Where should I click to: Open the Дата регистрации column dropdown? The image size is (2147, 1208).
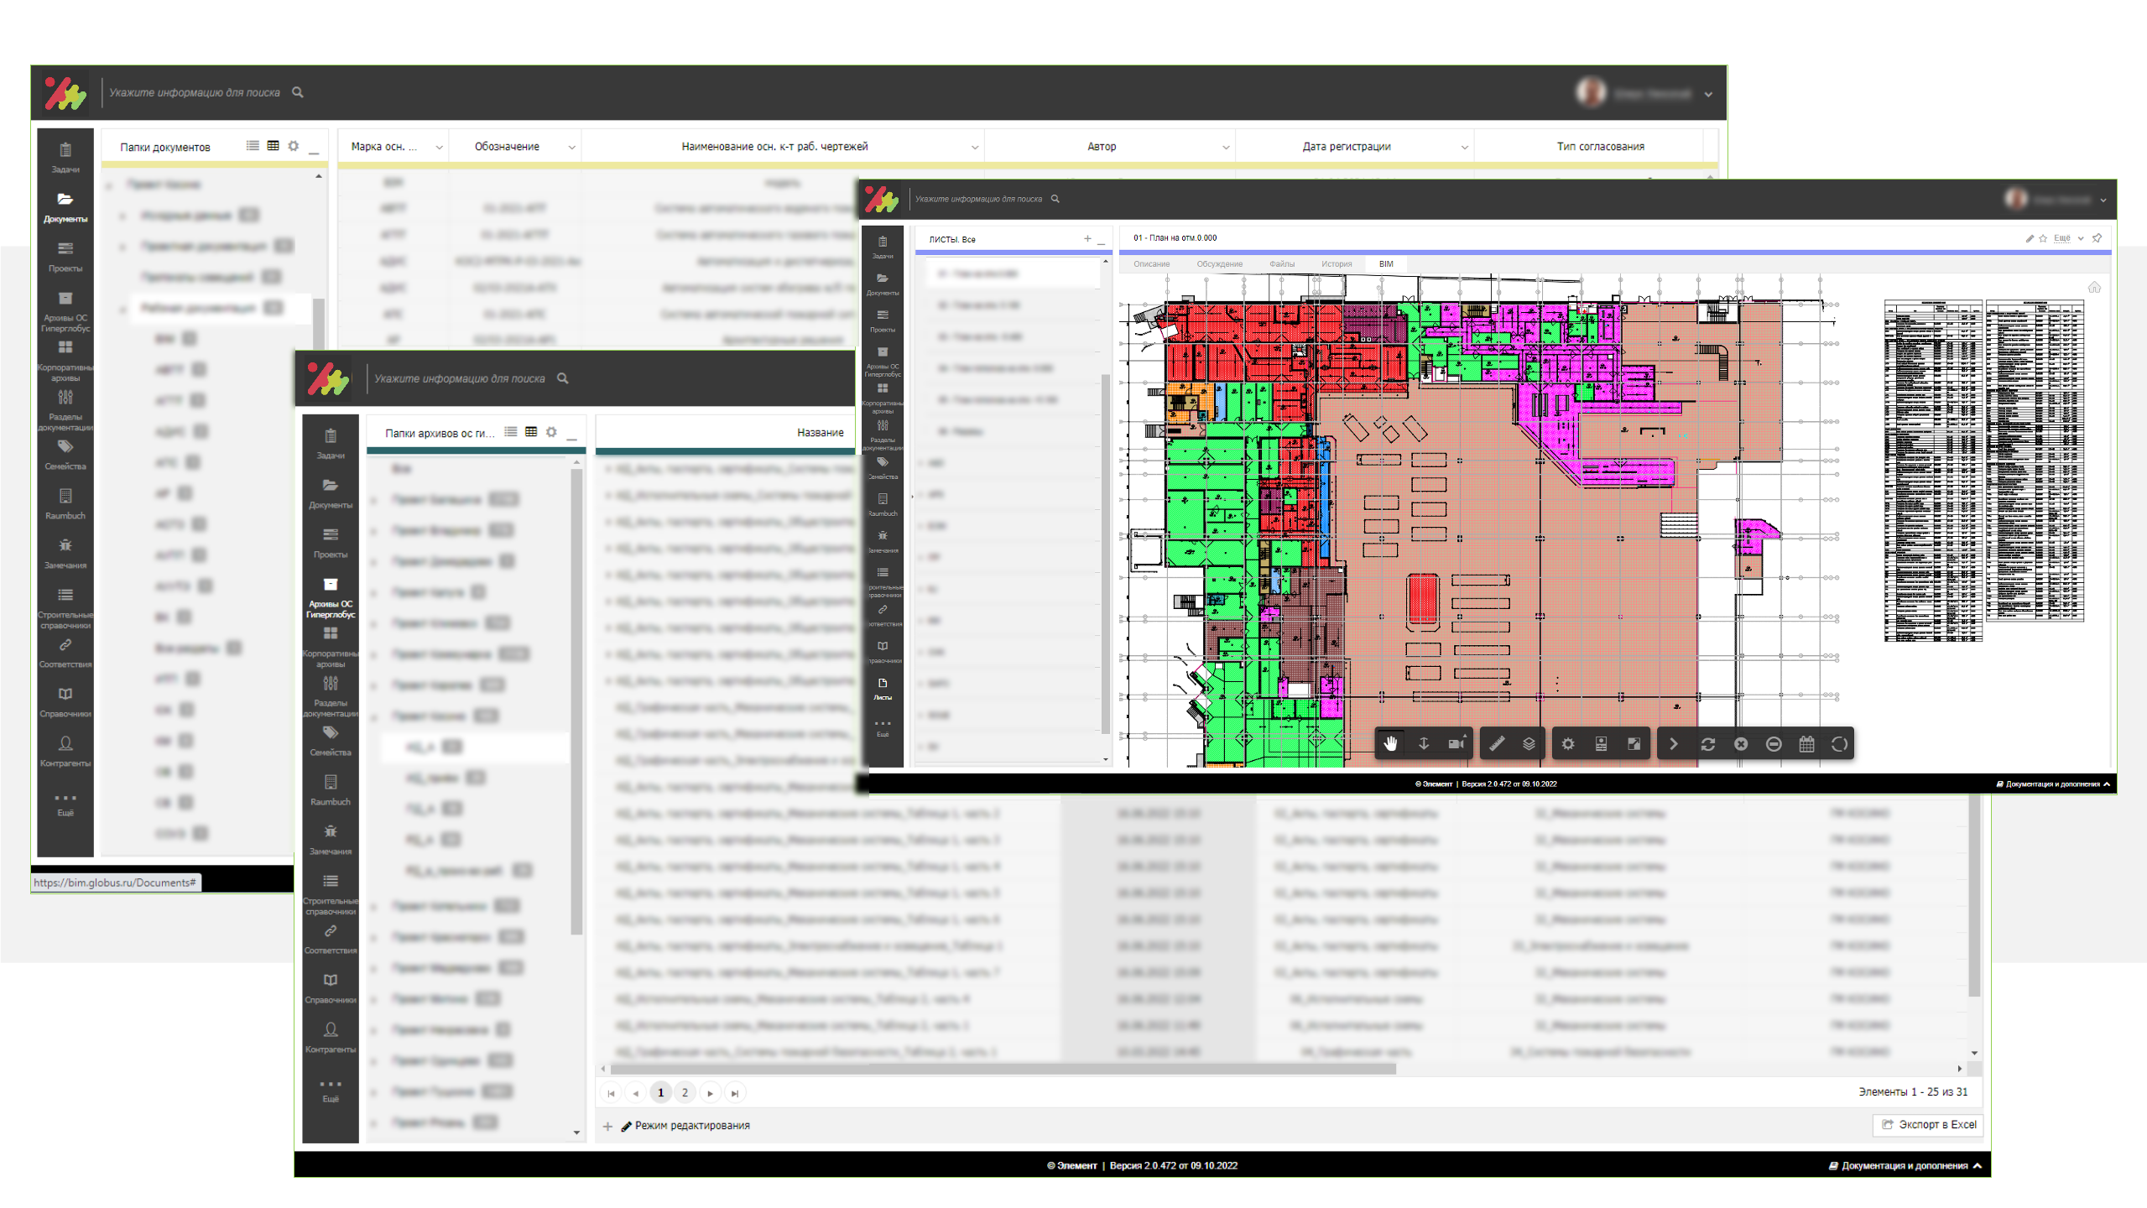click(1464, 147)
